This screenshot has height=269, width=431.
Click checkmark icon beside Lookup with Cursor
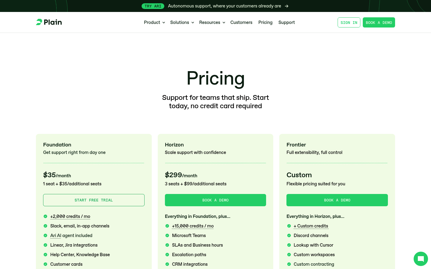289,245
